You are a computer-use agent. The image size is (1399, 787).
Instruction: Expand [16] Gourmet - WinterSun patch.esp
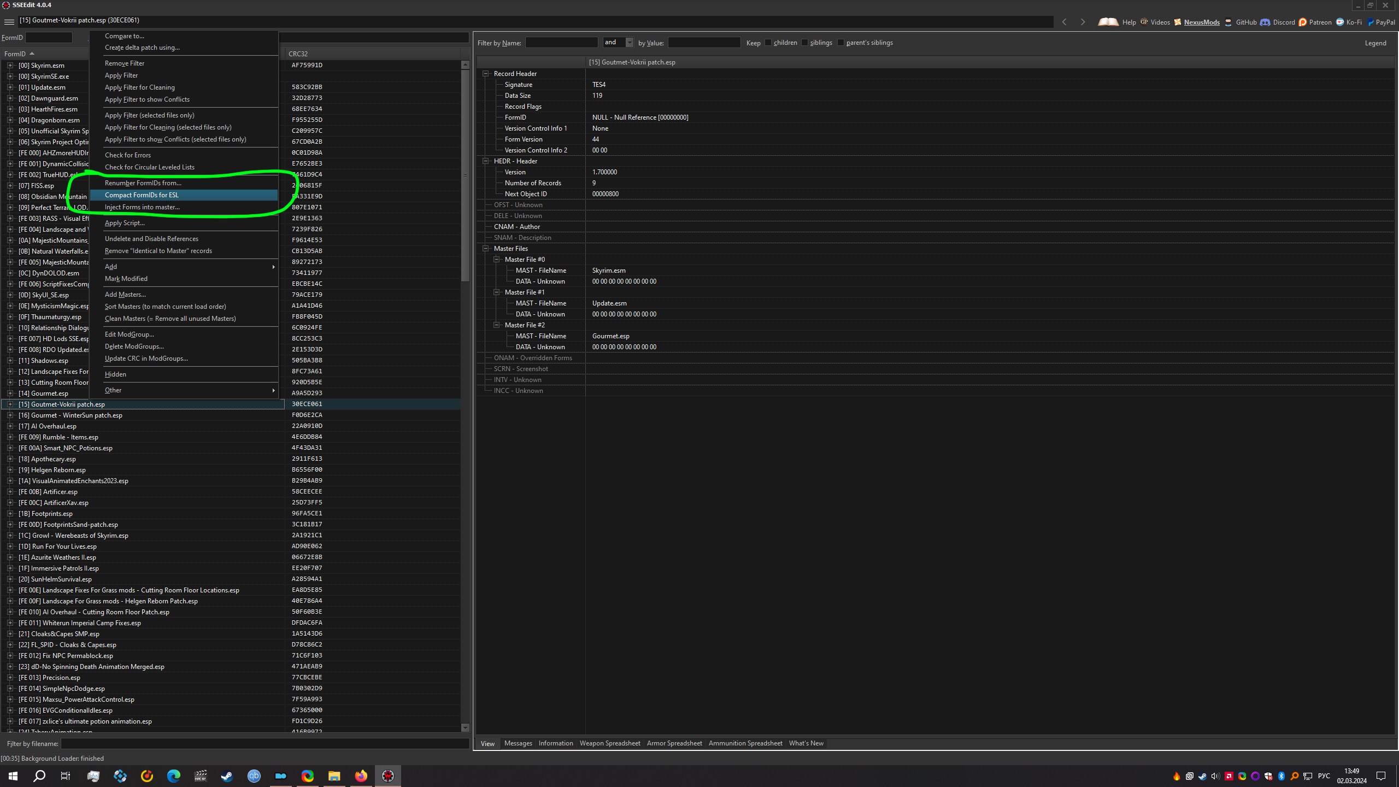tap(10, 415)
